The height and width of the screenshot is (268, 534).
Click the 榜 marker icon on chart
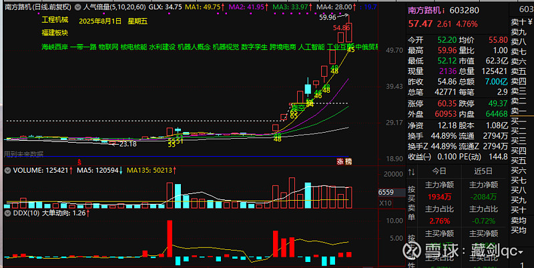(348, 162)
